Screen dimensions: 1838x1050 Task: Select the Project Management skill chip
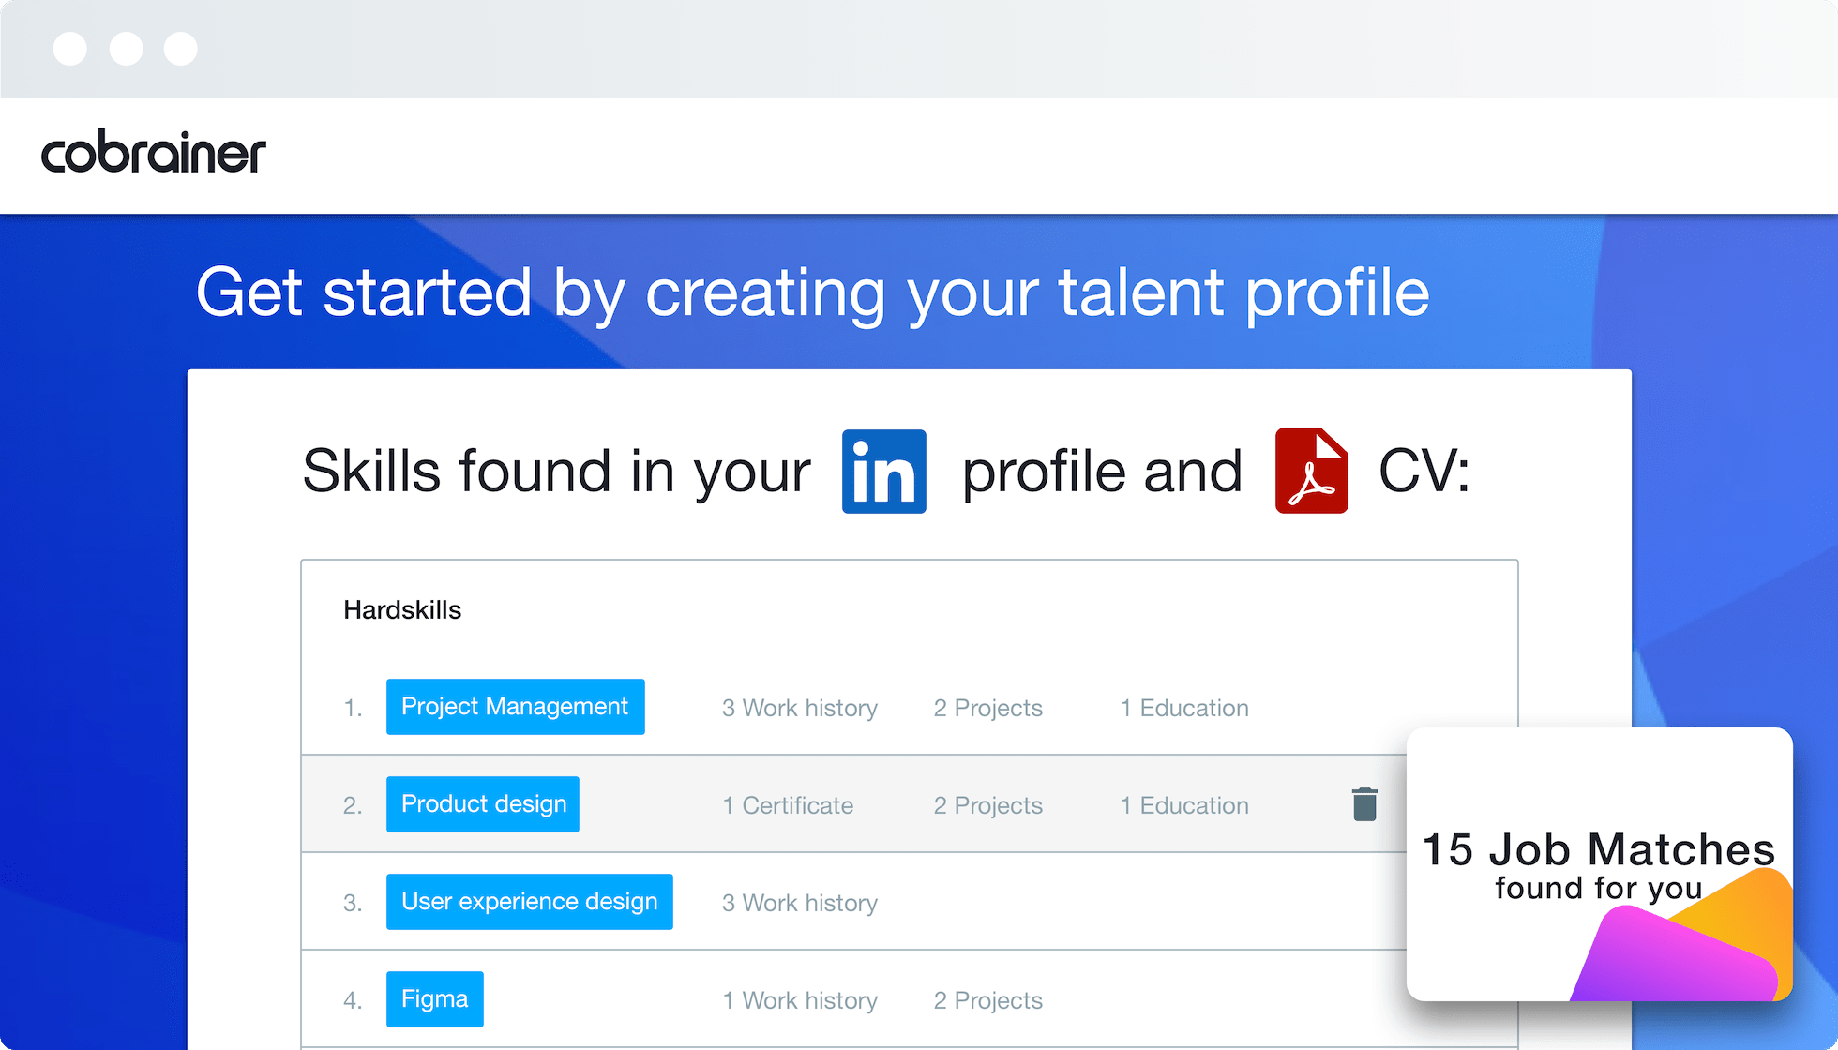pos(515,707)
